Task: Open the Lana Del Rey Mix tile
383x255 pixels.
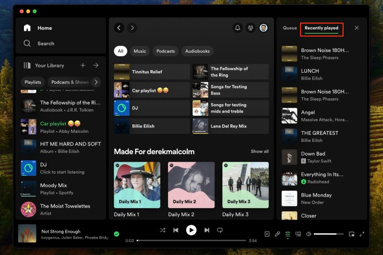Action: tap(230, 126)
